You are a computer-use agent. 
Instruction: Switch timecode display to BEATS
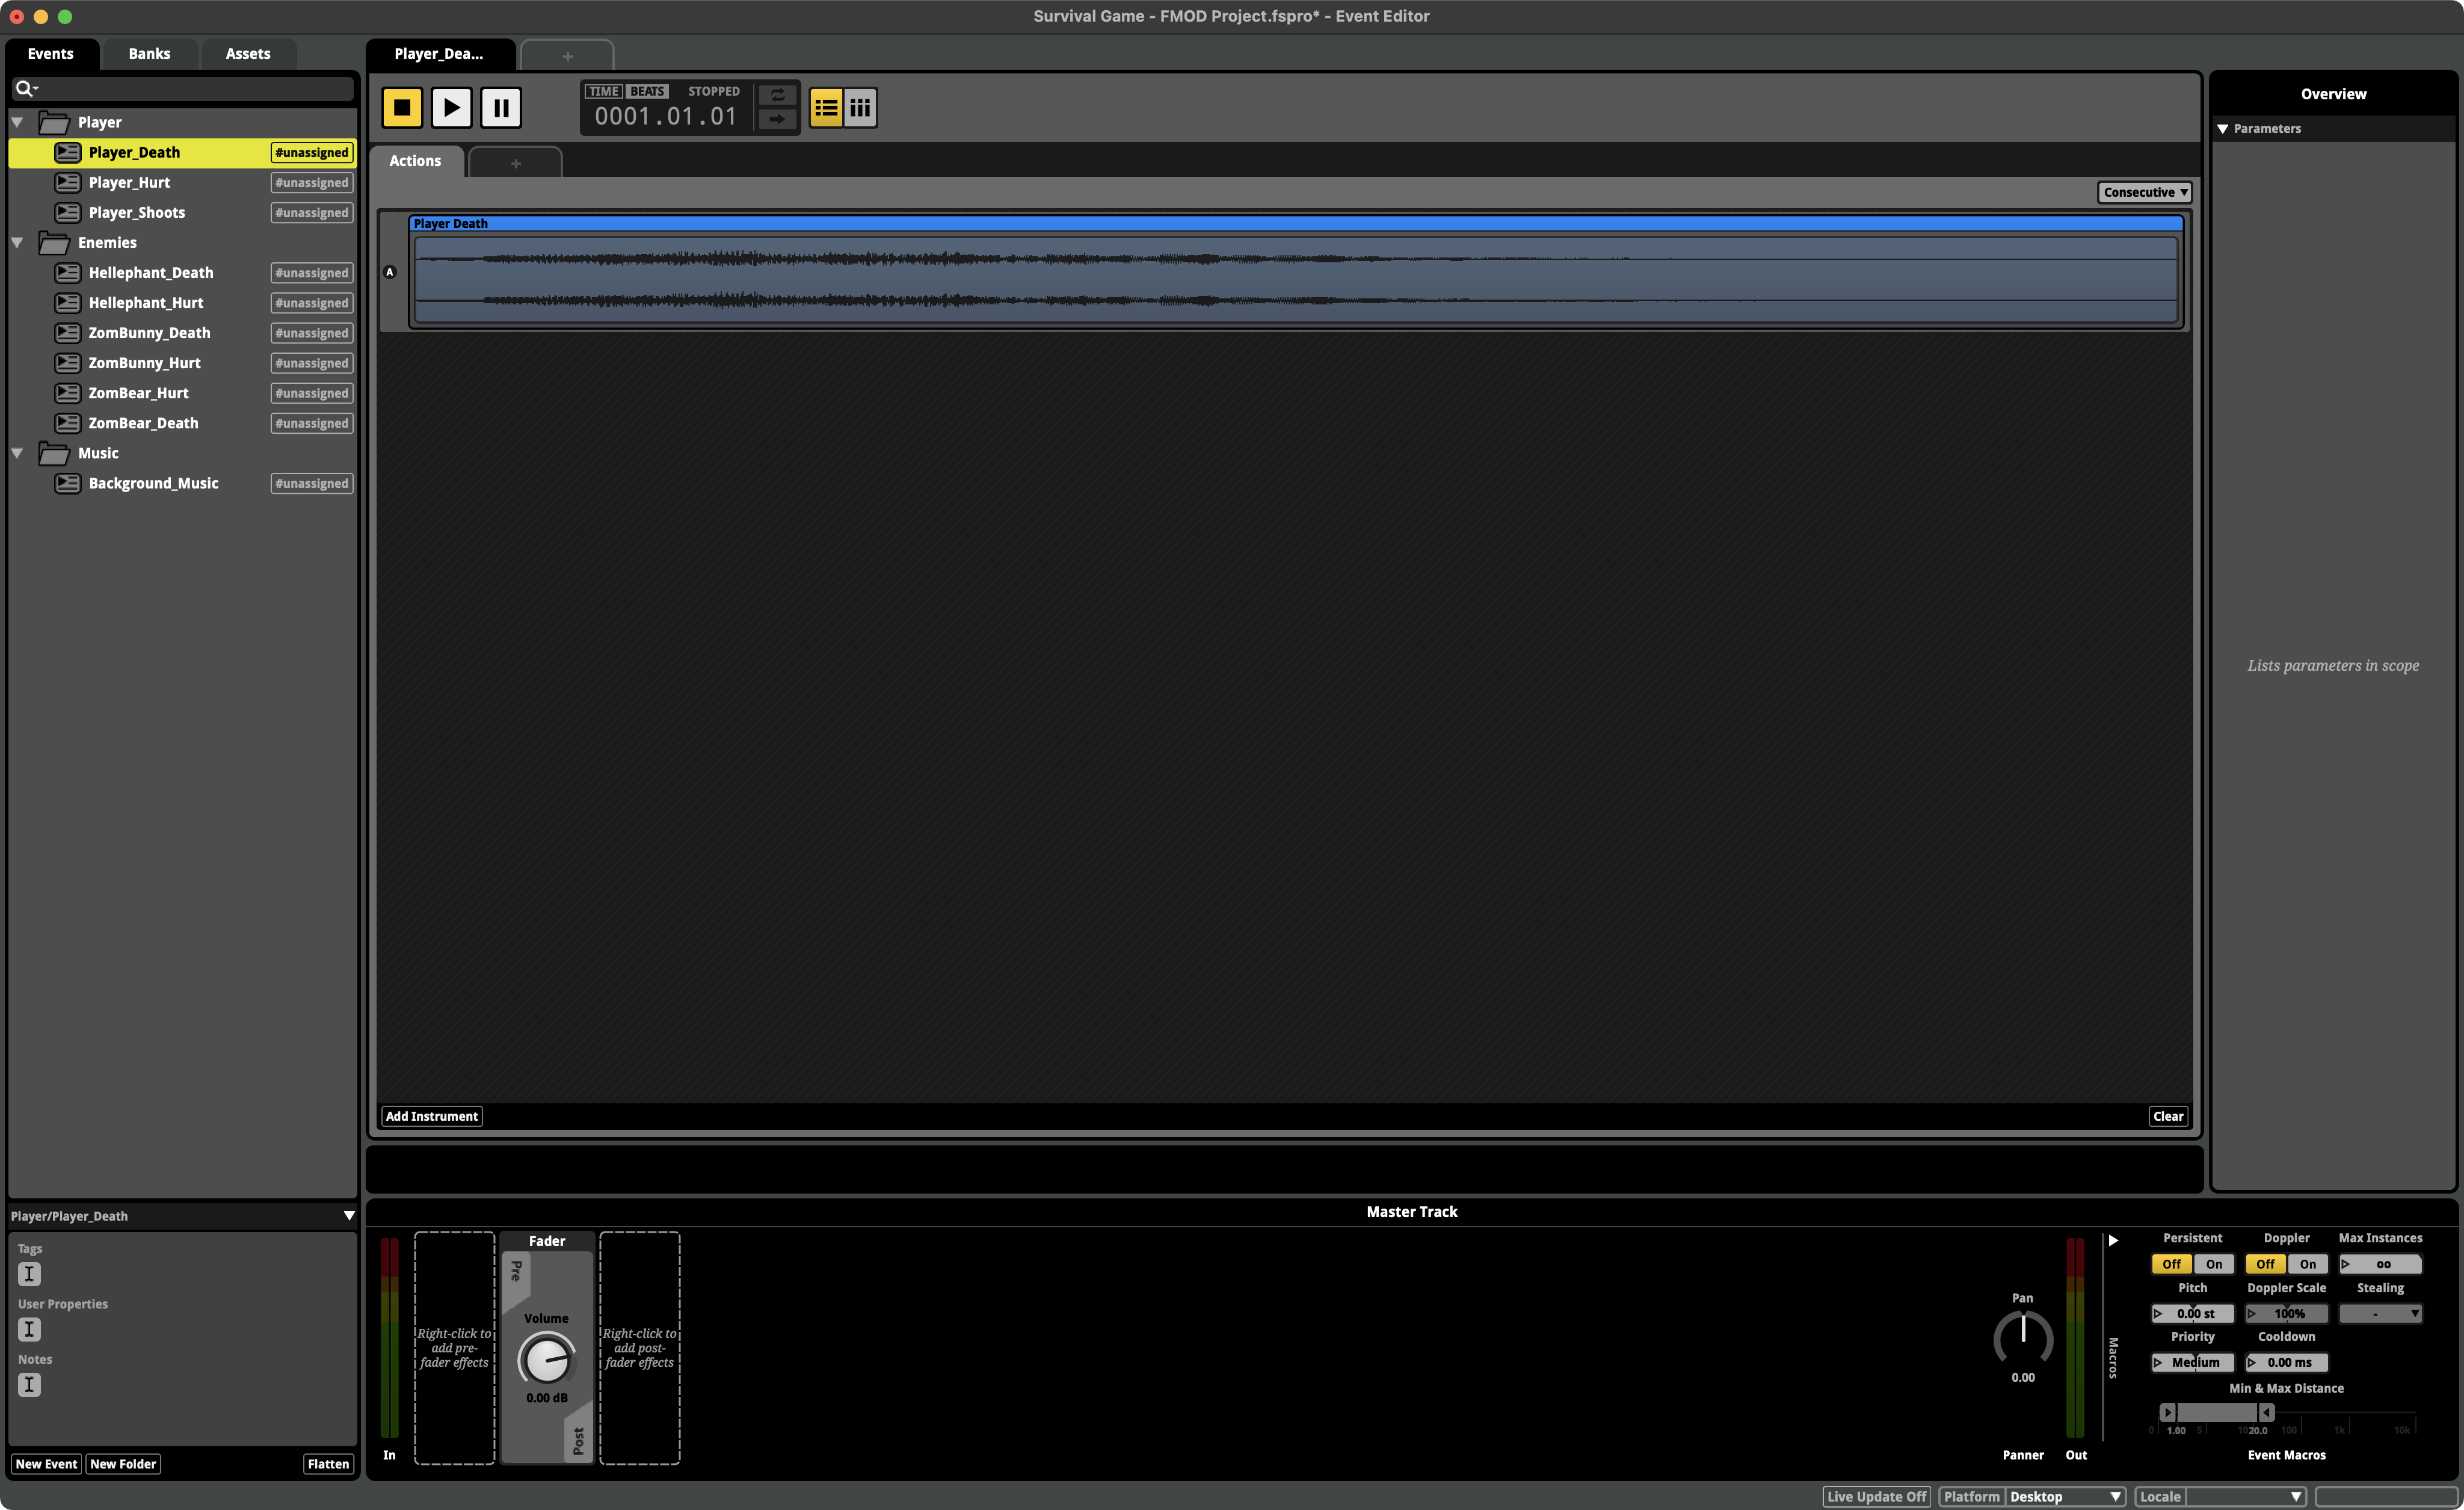647,91
